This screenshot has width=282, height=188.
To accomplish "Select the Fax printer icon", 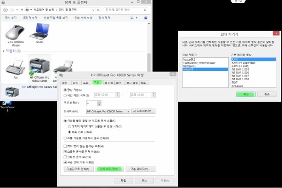I will tap(15, 67).
